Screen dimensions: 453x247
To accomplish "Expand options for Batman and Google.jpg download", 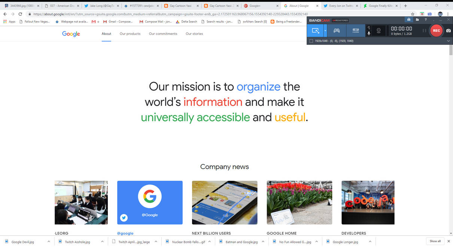I will point(263,242).
